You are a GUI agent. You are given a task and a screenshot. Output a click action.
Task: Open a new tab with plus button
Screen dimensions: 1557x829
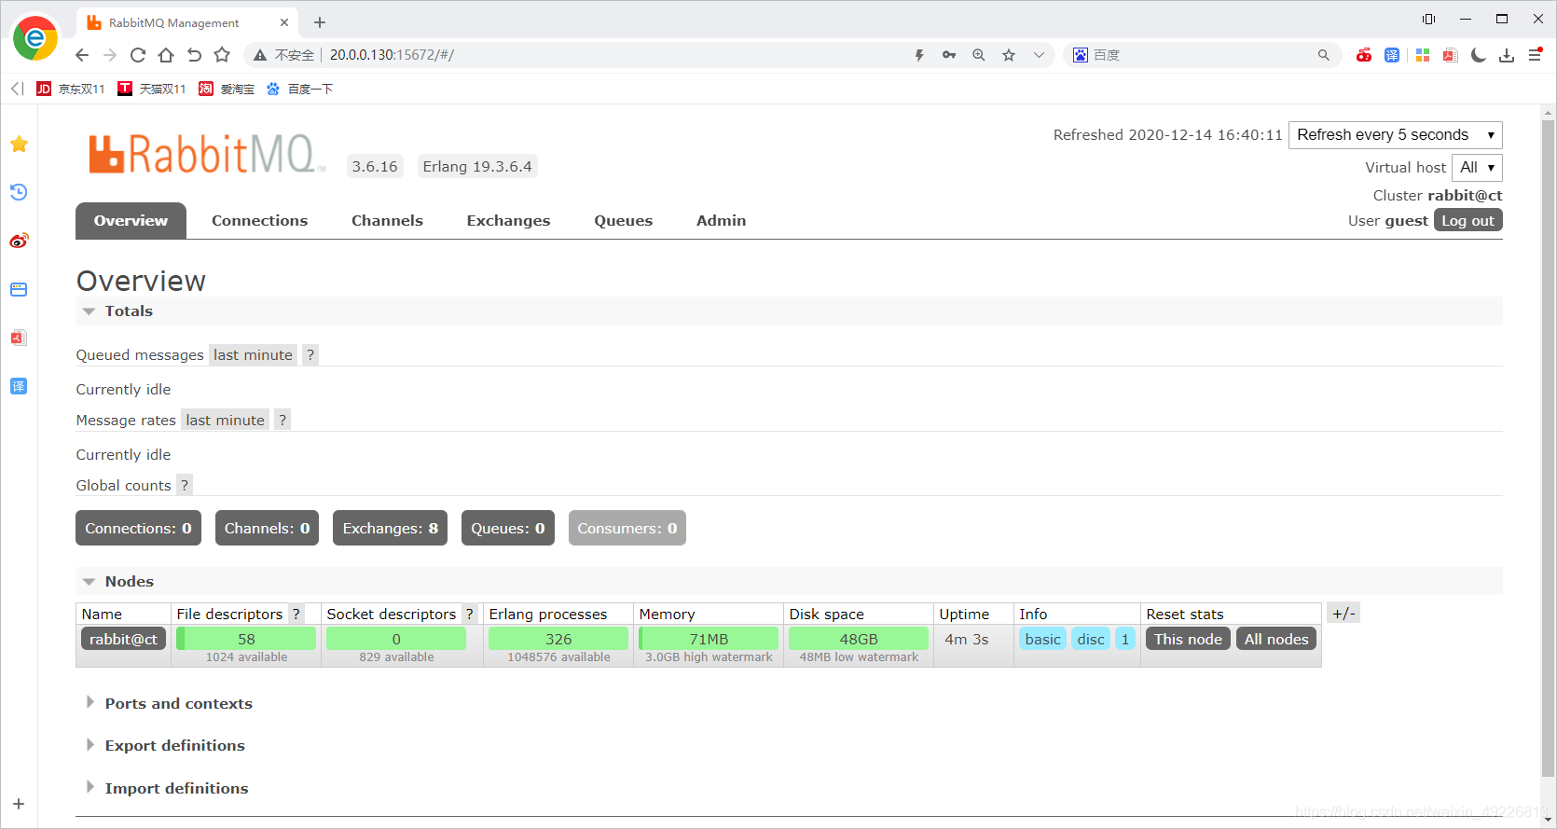320,22
